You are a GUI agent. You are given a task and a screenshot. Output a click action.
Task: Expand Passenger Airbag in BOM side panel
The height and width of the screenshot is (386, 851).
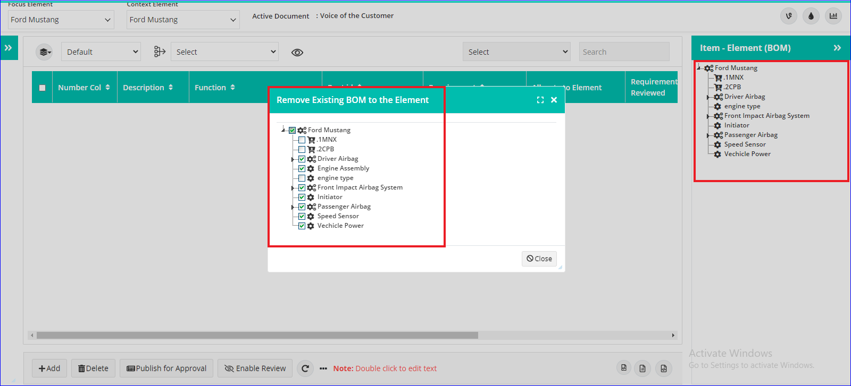pos(708,135)
